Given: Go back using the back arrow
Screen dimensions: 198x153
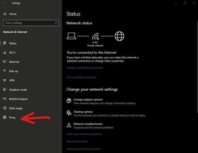Looking at the screenshot, I should pyautogui.click(x=5, y=3).
